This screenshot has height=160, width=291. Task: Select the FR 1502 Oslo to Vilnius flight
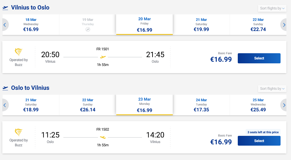point(259,141)
